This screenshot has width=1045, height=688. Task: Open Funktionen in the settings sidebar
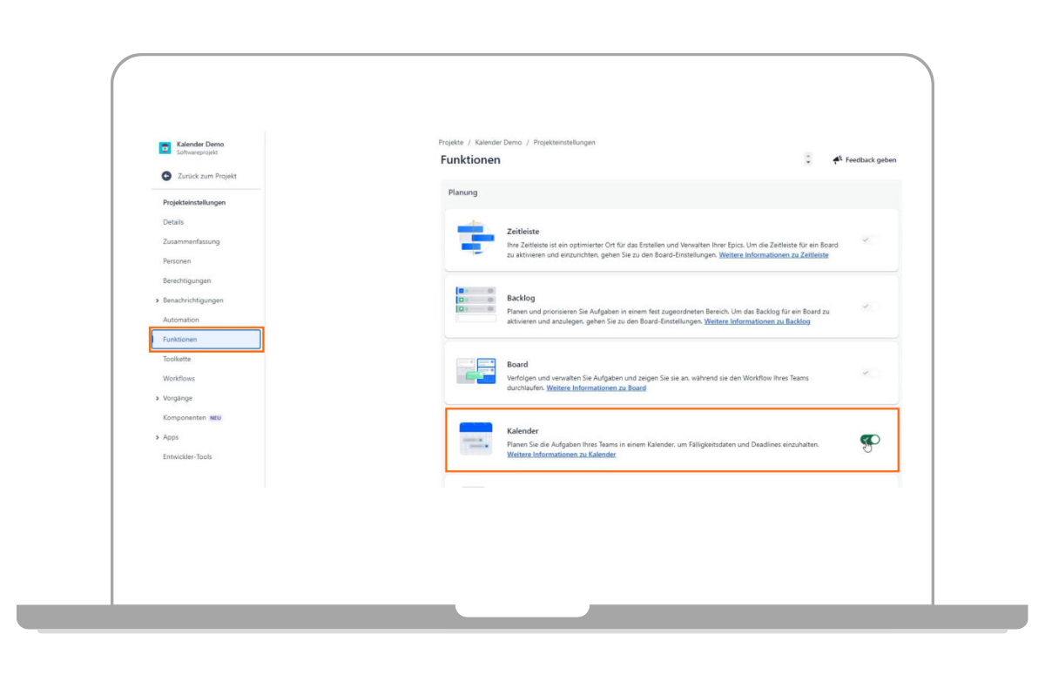coord(206,340)
